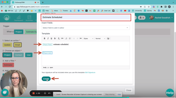Image resolution: width=176 pixels, height=98 pixels.
Task: Open the Normal format dropdown
Action: [100, 39]
